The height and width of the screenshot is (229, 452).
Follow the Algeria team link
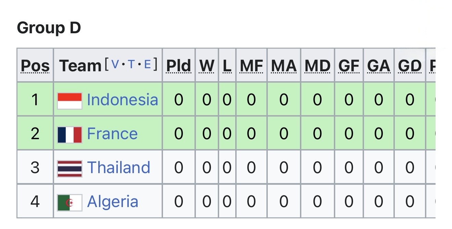coord(113,202)
